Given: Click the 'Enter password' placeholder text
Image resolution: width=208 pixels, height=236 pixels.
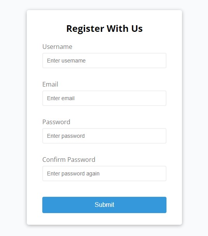Looking at the screenshot, I should tap(66, 136).
